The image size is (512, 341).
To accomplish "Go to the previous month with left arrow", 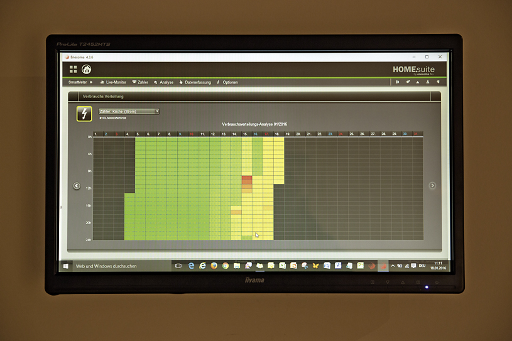I will (x=77, y=186).
